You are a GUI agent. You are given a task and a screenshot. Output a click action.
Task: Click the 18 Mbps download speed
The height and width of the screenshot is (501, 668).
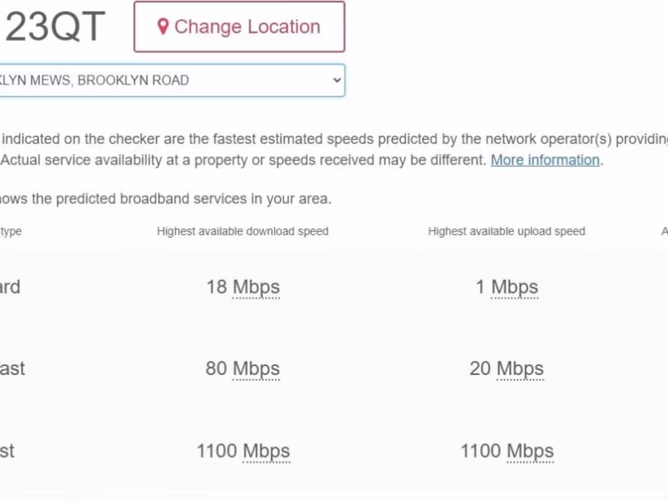(x=243, y=287)
